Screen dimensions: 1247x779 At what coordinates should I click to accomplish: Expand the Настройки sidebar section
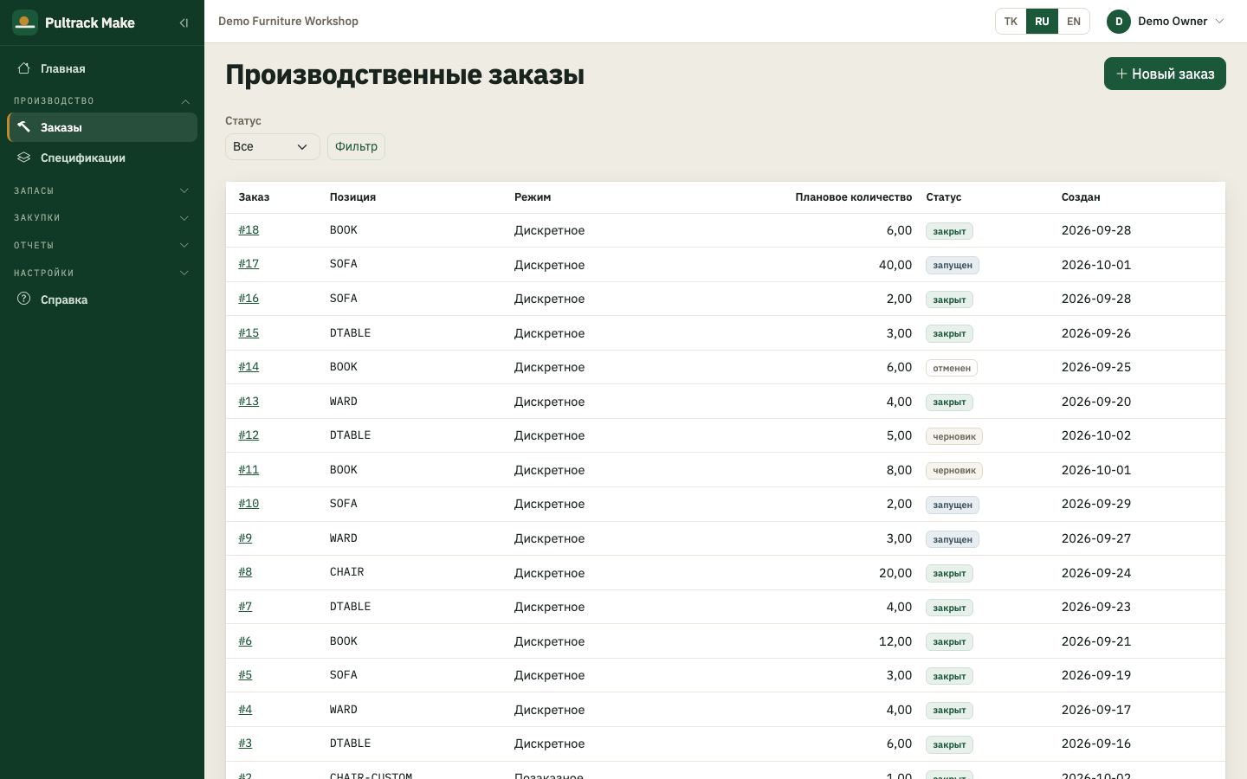(102, 274)
